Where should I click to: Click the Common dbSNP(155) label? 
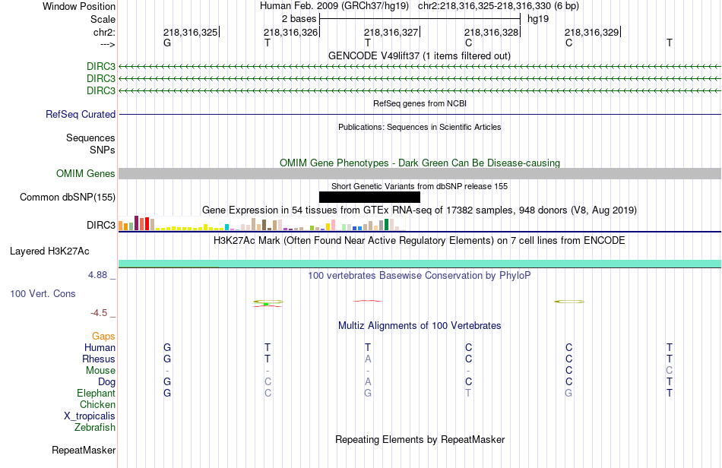[x=68, y=197]
